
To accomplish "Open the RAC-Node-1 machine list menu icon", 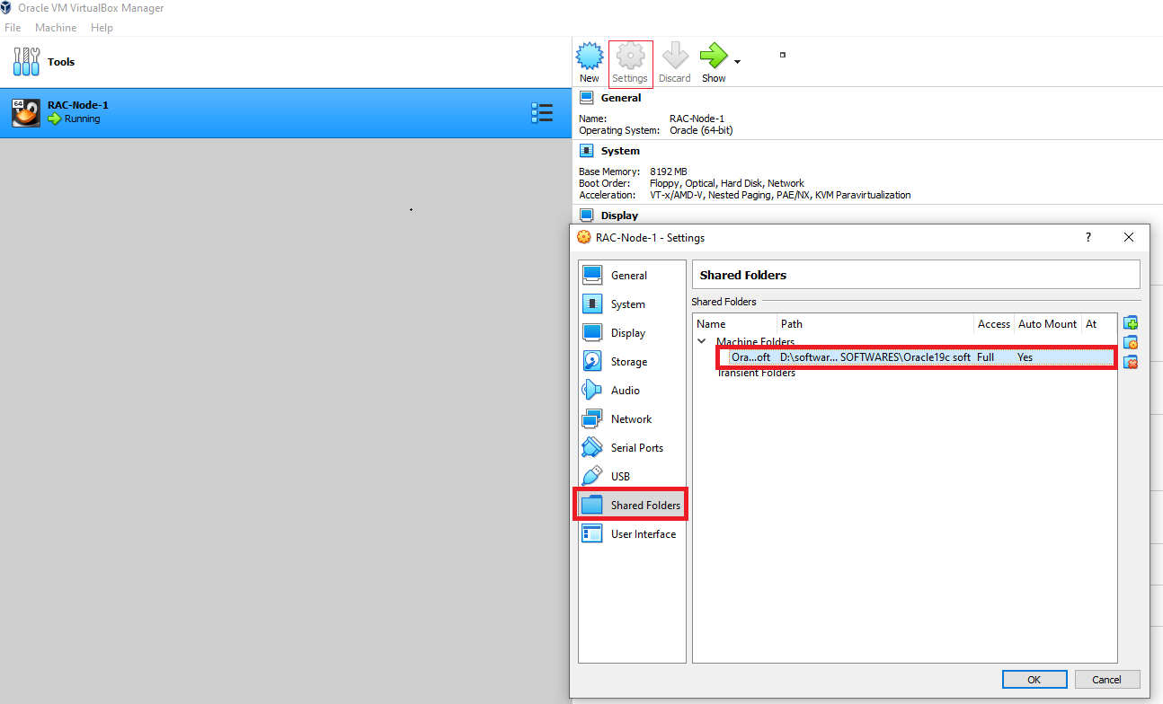I will click(542, 112).
